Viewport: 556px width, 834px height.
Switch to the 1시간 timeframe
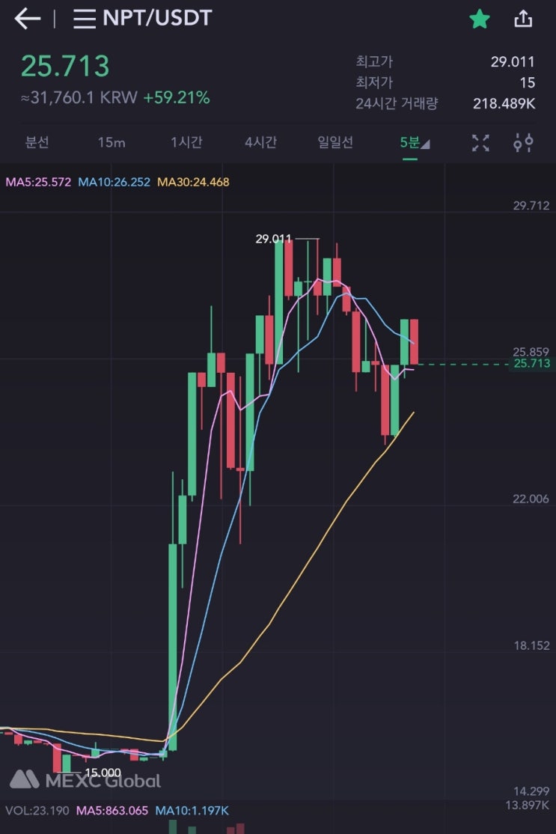point(186,142)
